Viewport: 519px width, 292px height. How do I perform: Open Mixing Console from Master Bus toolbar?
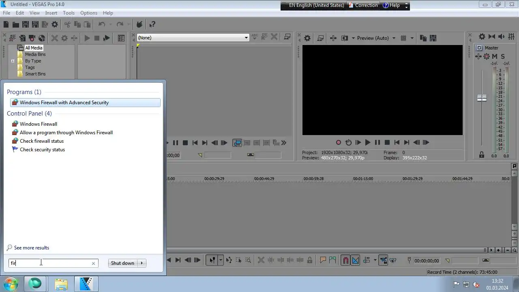[x=511, y=36]
